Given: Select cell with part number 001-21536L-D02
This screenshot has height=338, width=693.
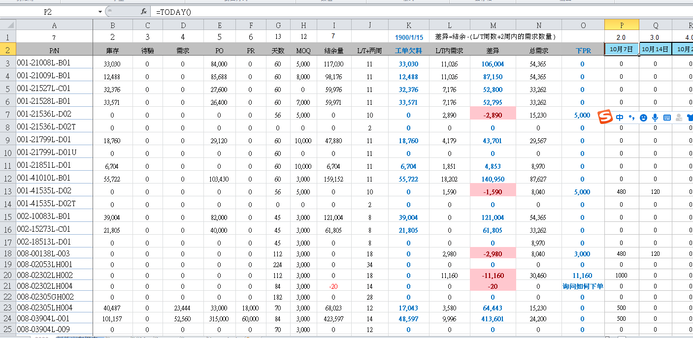Looking at the screenshot, I should click(x=54, y=114).
